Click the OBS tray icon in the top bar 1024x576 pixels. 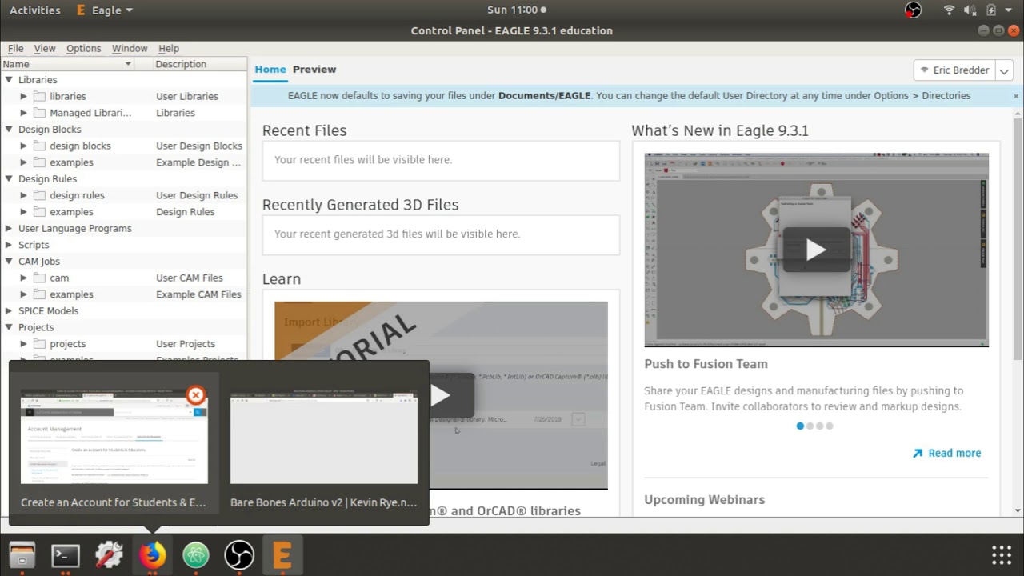913,10
